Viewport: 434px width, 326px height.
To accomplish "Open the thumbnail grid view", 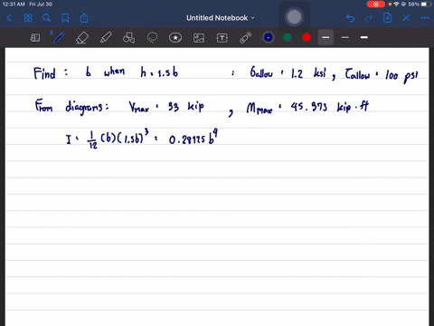I will click(x=28, y=18).
